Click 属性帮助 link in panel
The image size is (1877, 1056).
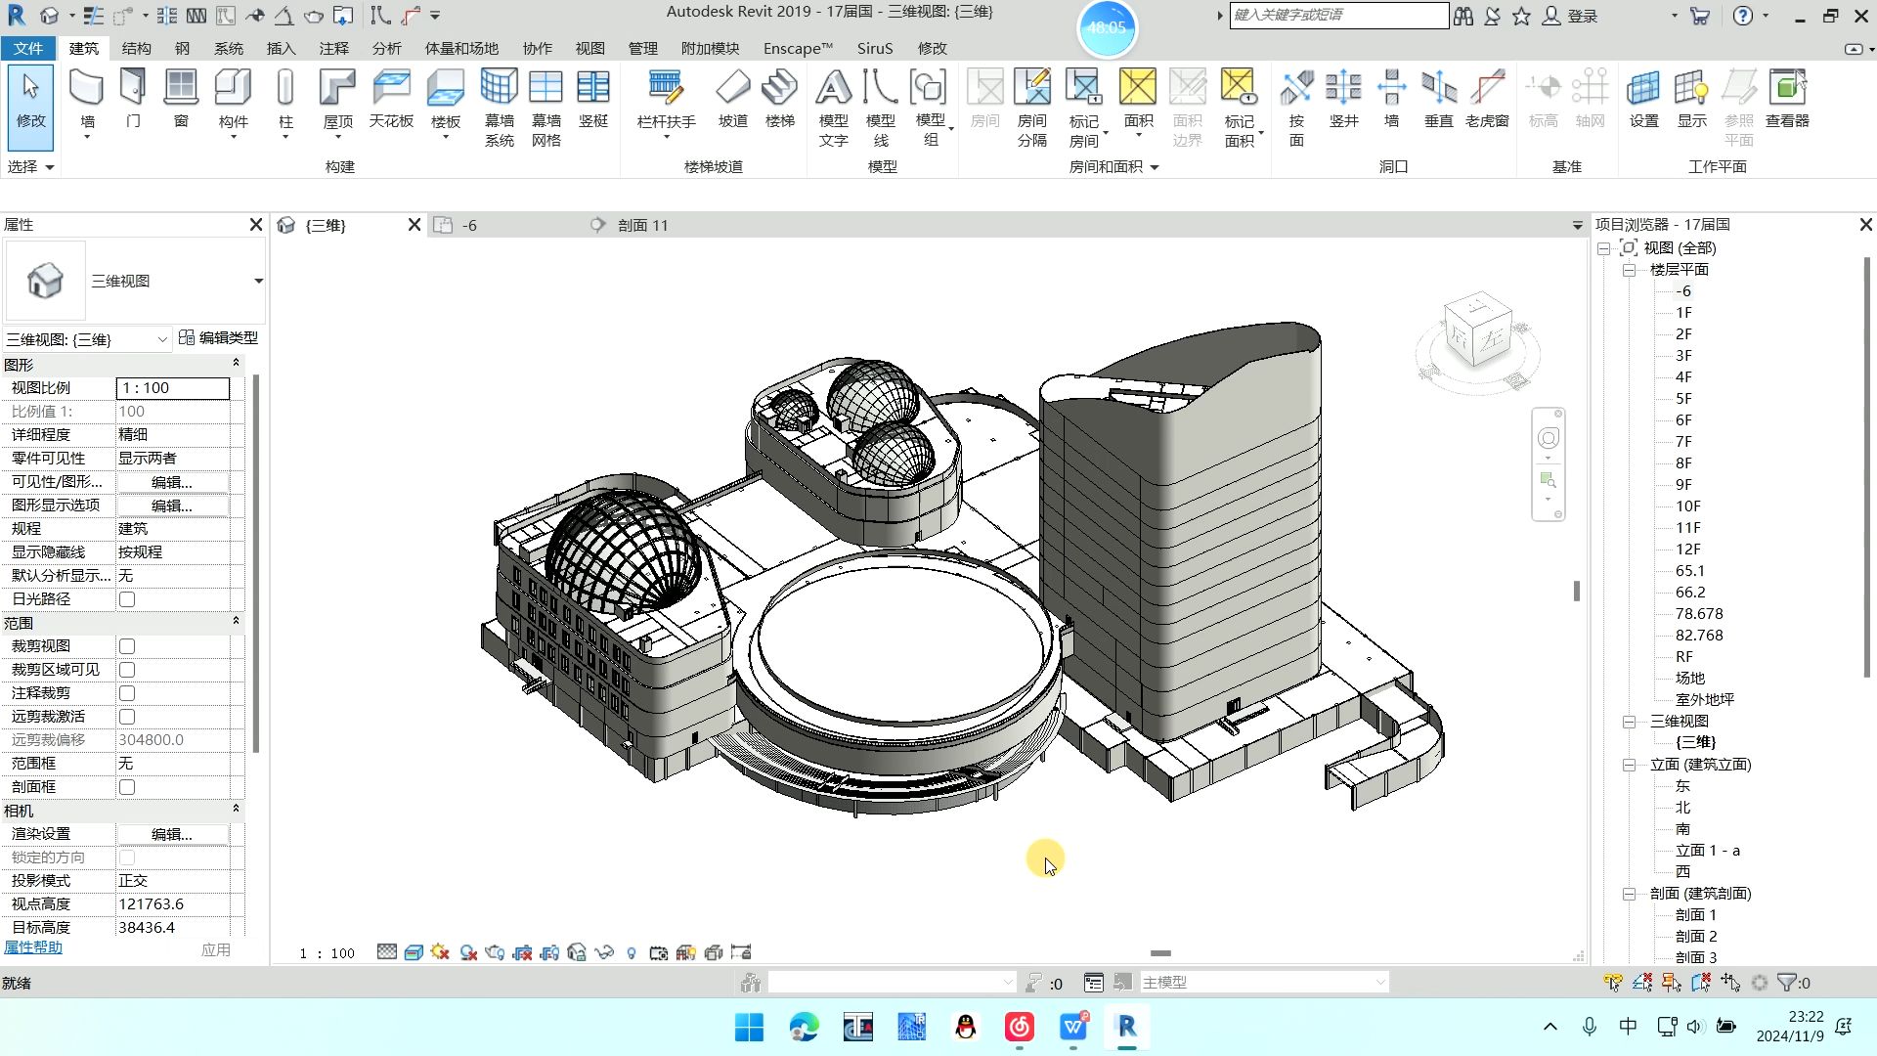coord(35,947)
